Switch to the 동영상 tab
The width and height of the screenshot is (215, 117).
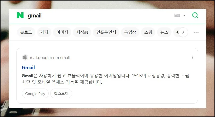[130, 32]
